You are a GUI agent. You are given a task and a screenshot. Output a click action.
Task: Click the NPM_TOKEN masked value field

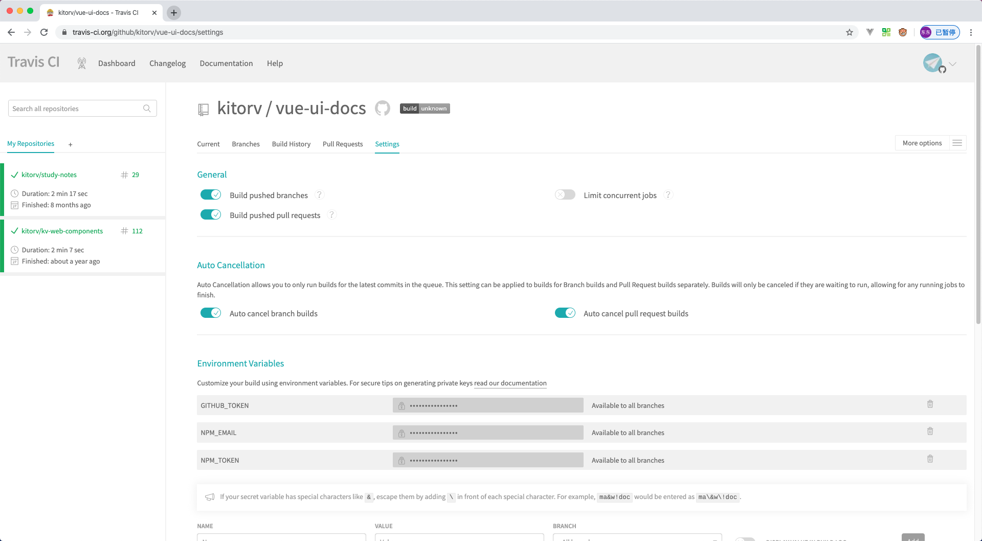tap(488, 460)
